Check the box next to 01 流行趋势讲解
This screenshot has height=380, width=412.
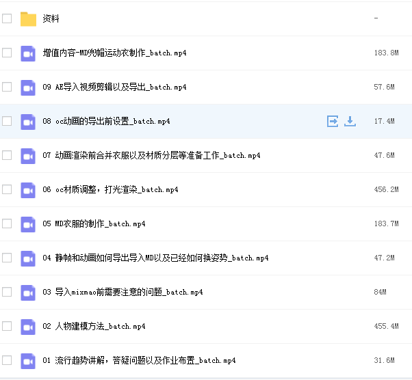click(x=7, y=360)
